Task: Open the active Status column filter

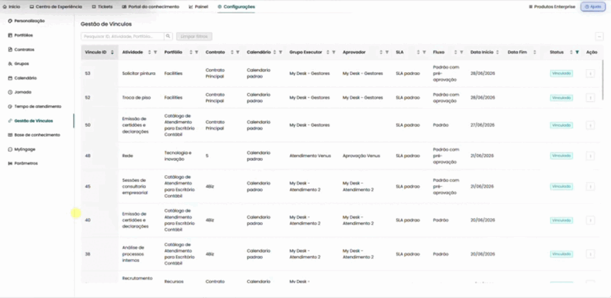Action: click(x=577, y=52)
